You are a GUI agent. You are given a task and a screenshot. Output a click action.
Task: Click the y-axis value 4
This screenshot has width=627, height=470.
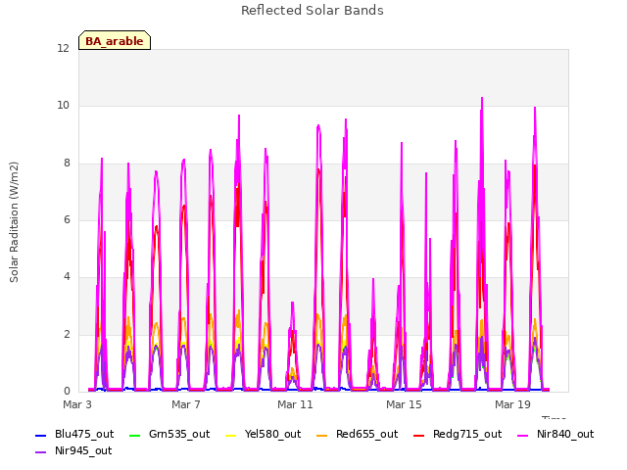click(67, 276)
